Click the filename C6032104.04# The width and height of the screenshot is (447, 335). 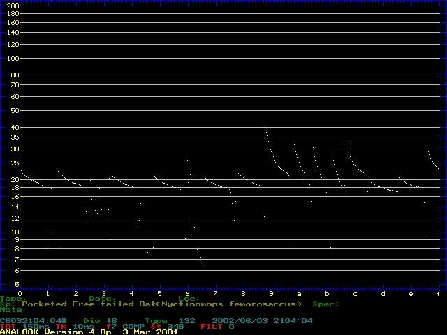pos(34,320)
